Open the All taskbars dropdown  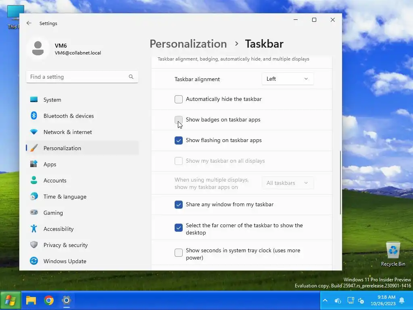pos(288,183)
